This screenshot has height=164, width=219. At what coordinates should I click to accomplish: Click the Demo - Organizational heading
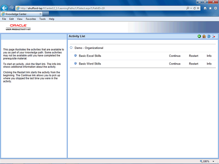[x=89, y=48]
